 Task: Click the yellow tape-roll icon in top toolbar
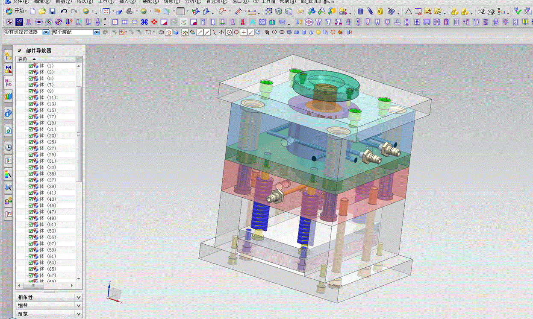380,12
